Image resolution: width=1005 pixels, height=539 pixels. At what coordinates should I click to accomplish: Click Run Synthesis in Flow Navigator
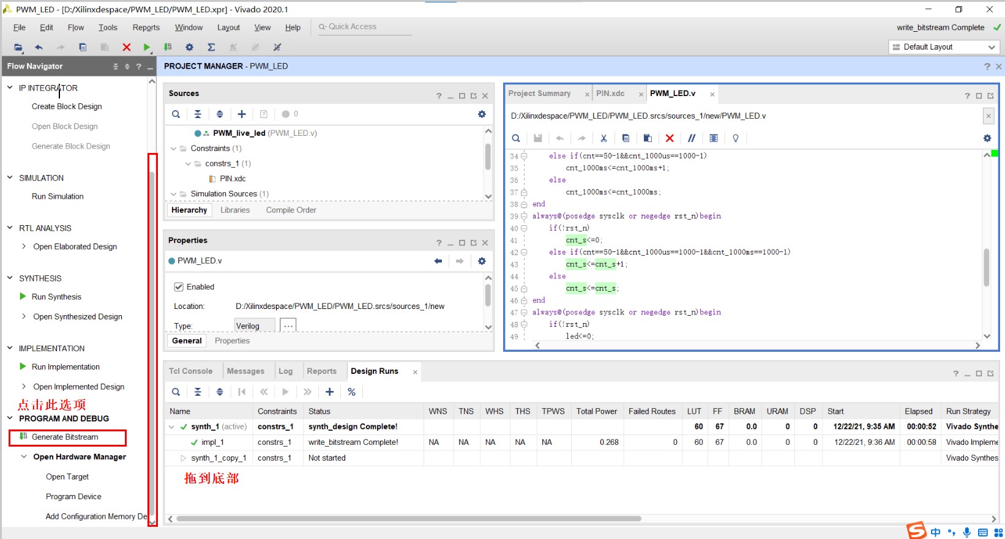pos(56,297)
